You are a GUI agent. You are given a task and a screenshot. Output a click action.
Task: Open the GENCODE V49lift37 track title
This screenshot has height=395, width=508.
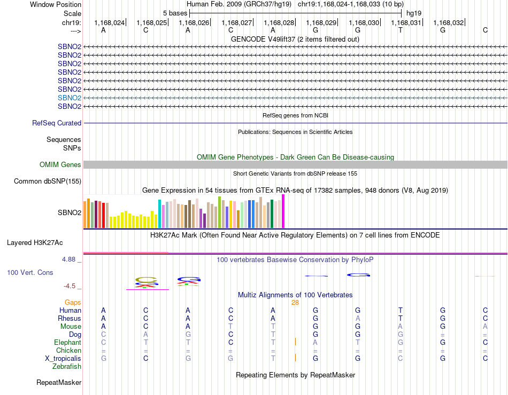[x=295, y=39]
